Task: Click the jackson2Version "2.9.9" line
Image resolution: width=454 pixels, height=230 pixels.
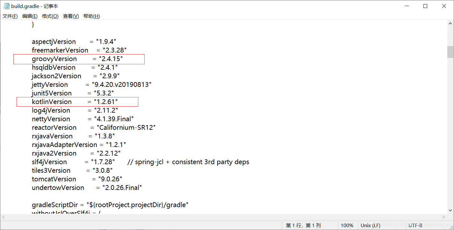Action: (76, 76)
